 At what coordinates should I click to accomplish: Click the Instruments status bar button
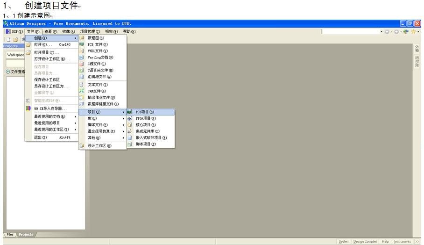click(x=403, y=241)
